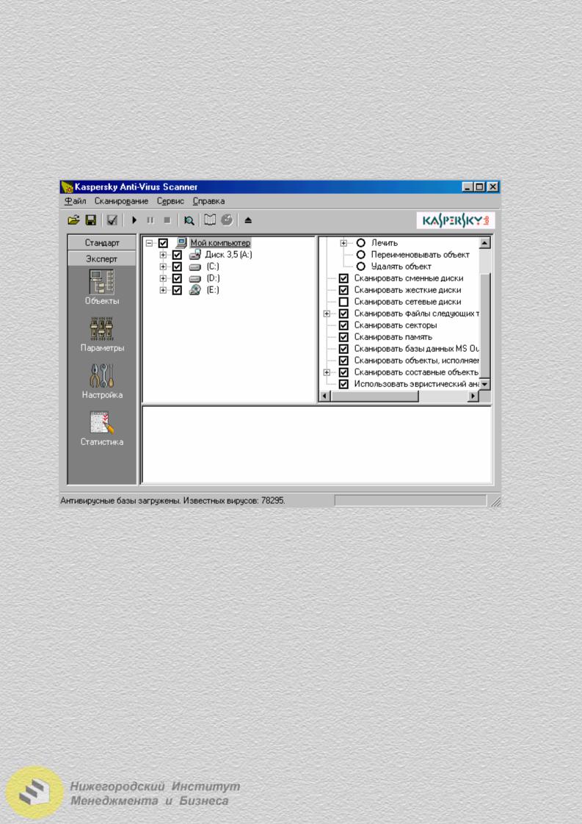Click the checkmark toolbar icon
This screenshot has height=824, width=582.
(x=112, y=220)
